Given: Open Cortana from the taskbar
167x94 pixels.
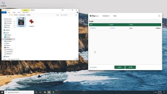Looking at the screenshot, I should [x=36, y=92].
